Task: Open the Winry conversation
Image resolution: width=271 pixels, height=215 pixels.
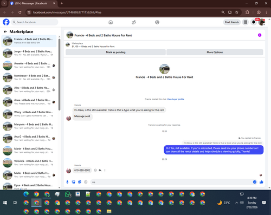Action: (x=29, y=114)
